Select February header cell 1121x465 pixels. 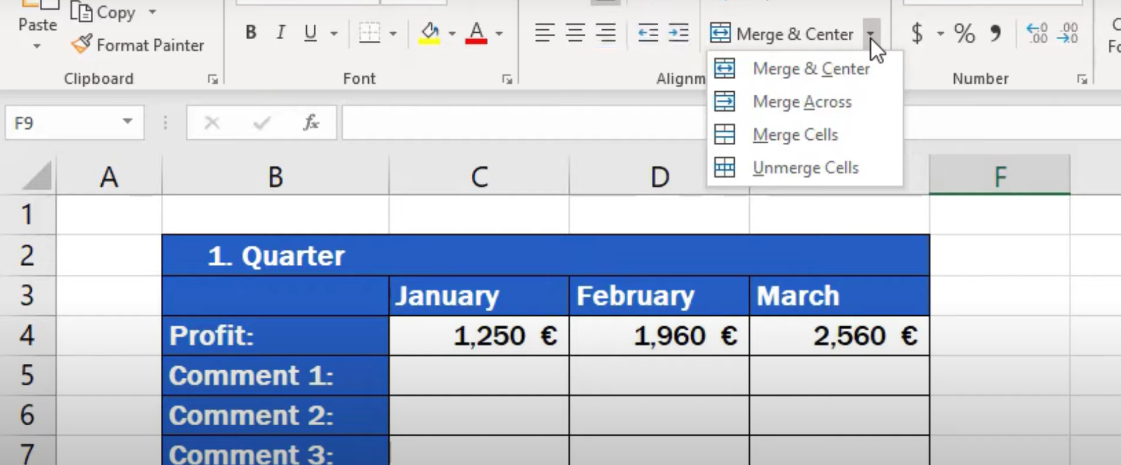click(x=659, y=296)
